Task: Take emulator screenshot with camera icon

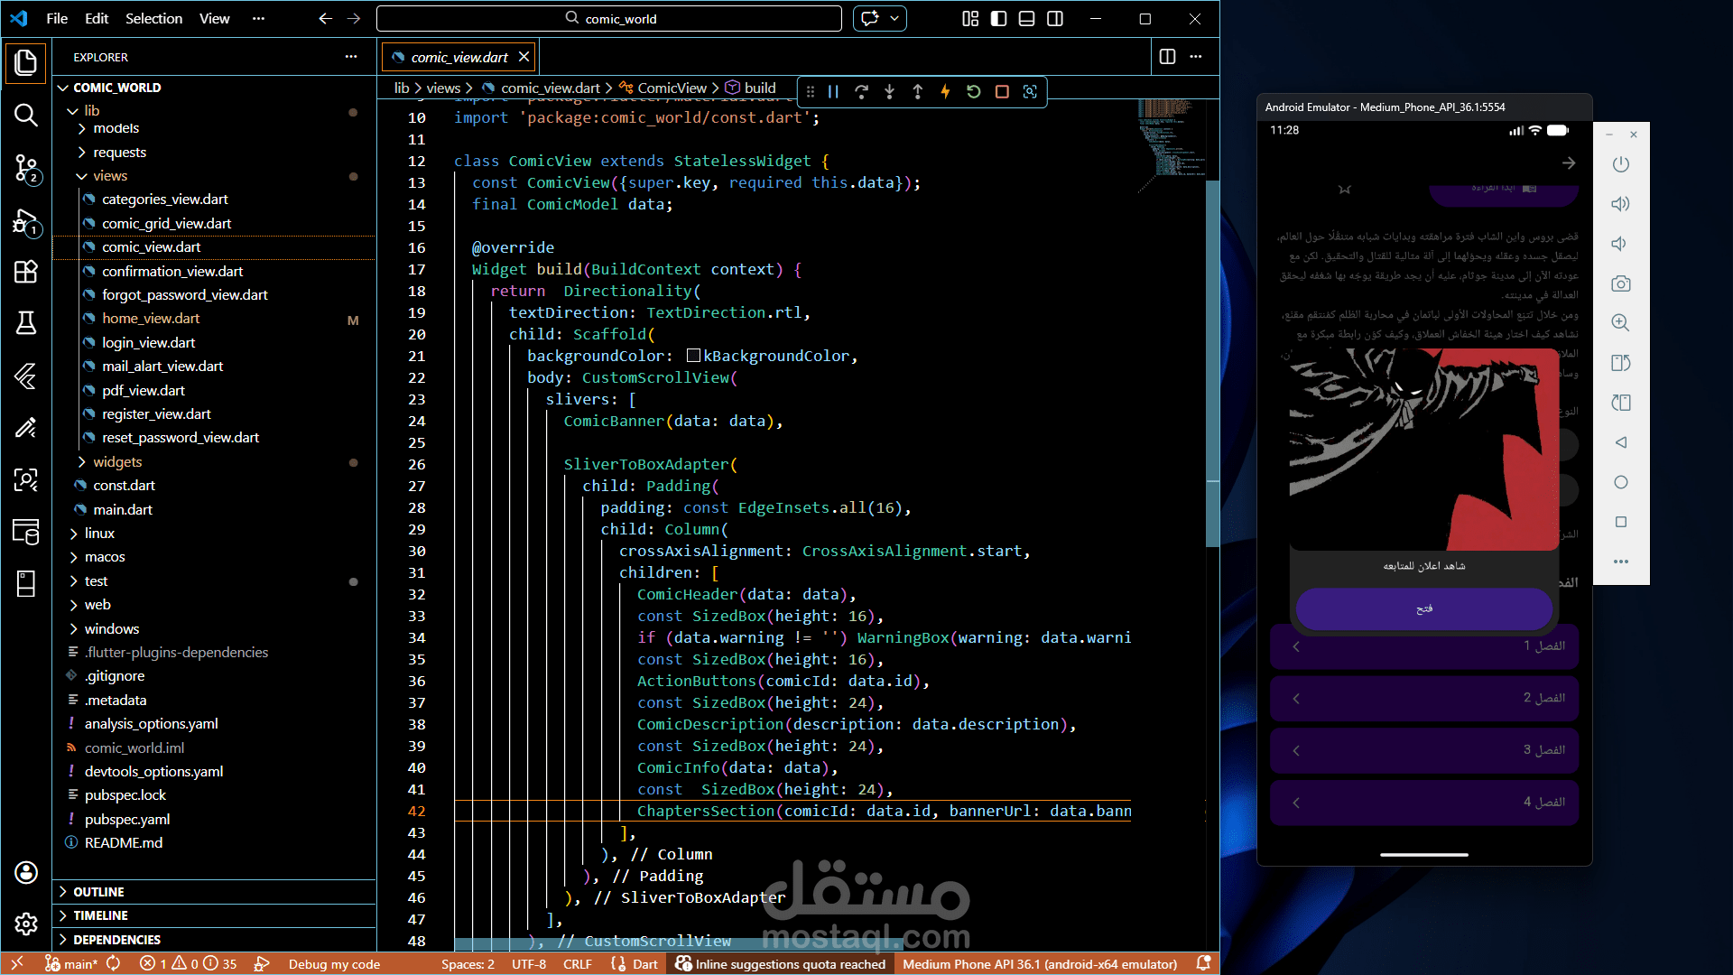Action: [x=1620, y=283]
